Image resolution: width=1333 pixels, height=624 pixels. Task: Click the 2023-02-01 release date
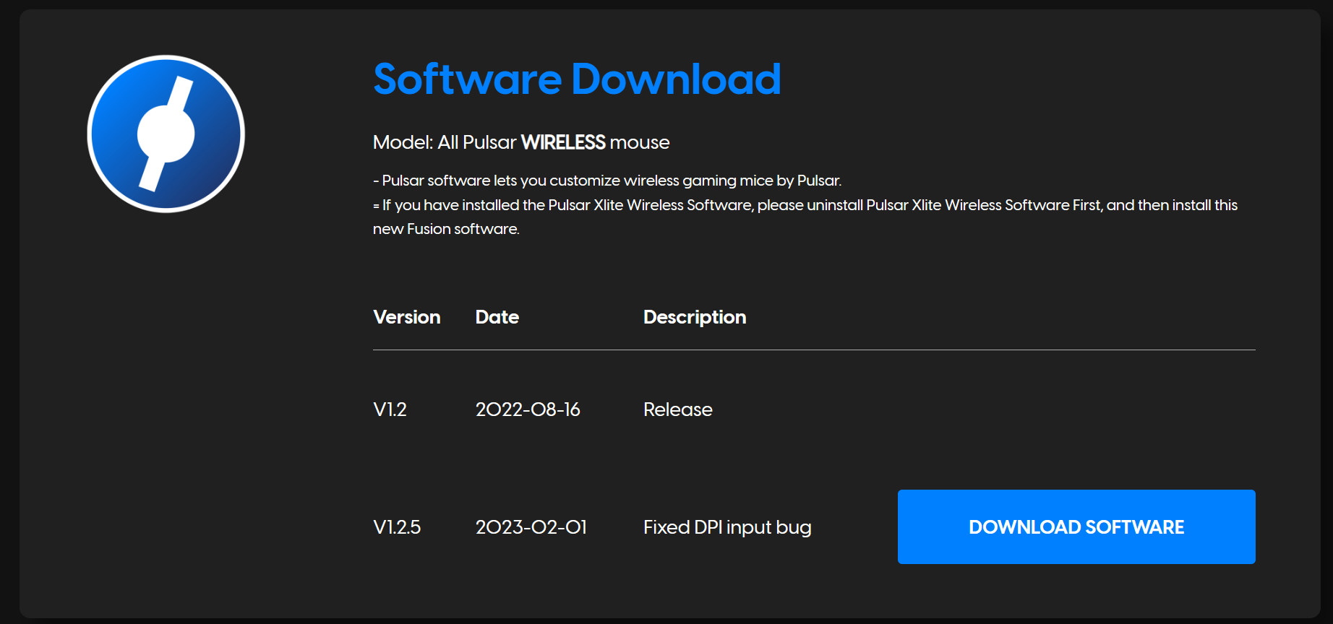tap(531, 527)
